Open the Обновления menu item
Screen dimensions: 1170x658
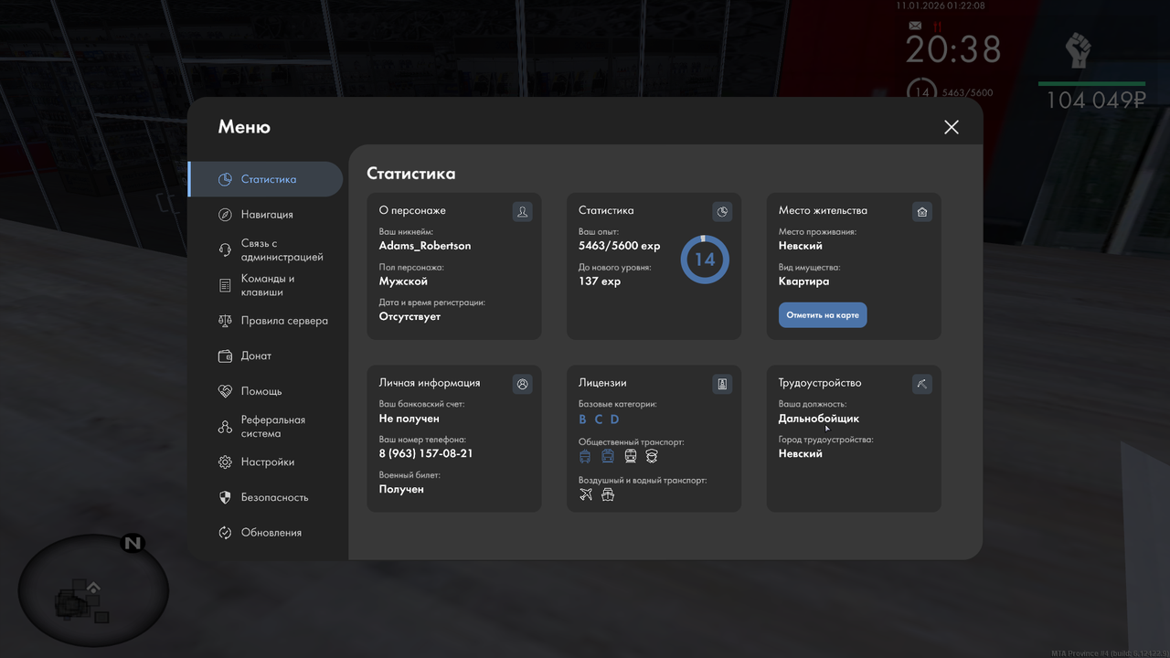266,533
